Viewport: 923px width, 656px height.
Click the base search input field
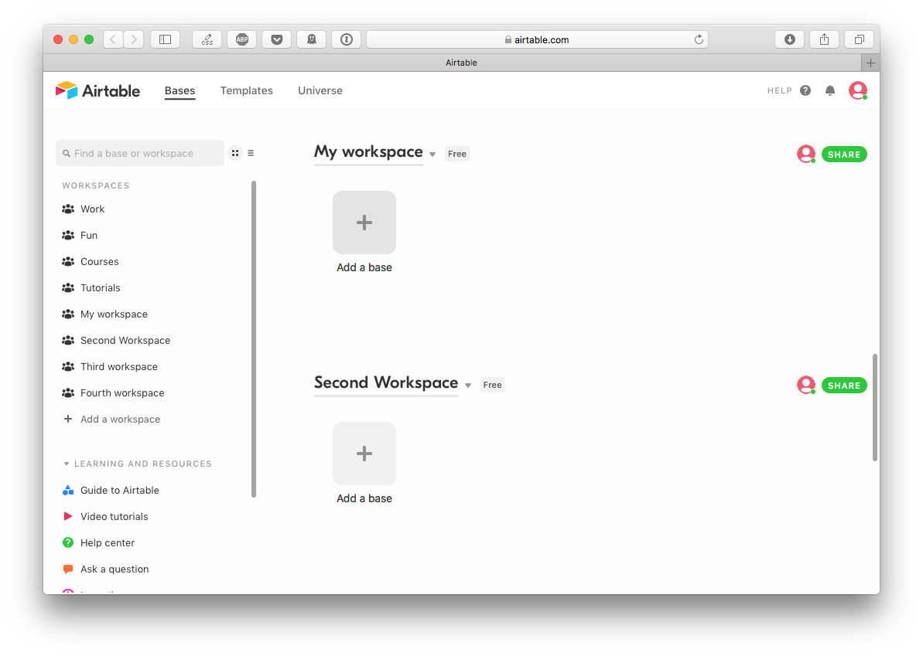pos(139,153)
